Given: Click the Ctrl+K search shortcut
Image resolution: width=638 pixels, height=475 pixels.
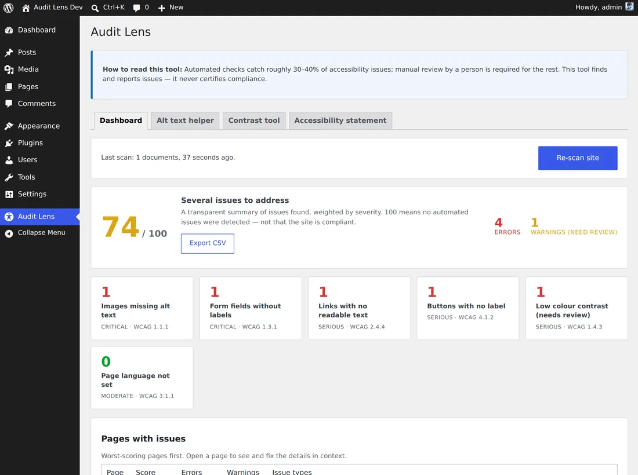Looking at the screenshot, I should pyautogui.click(x=108, y=8).
